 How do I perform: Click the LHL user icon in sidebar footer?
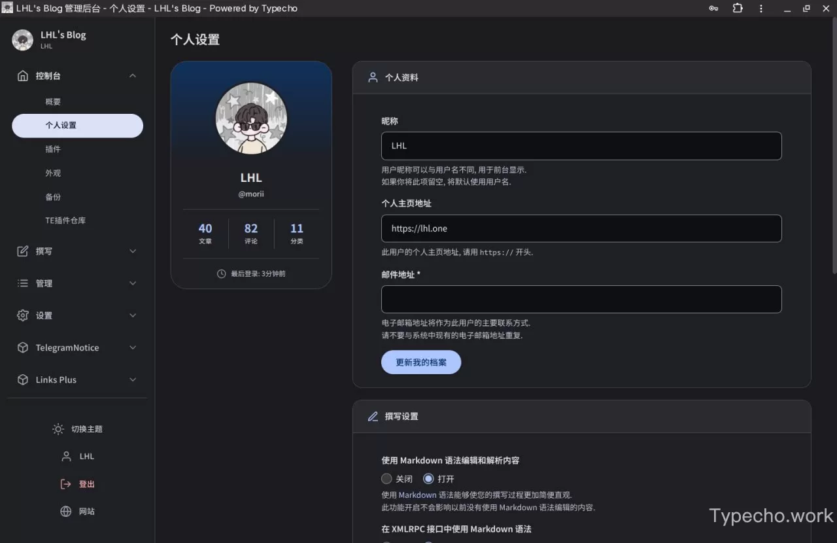(x=66, y=457)
